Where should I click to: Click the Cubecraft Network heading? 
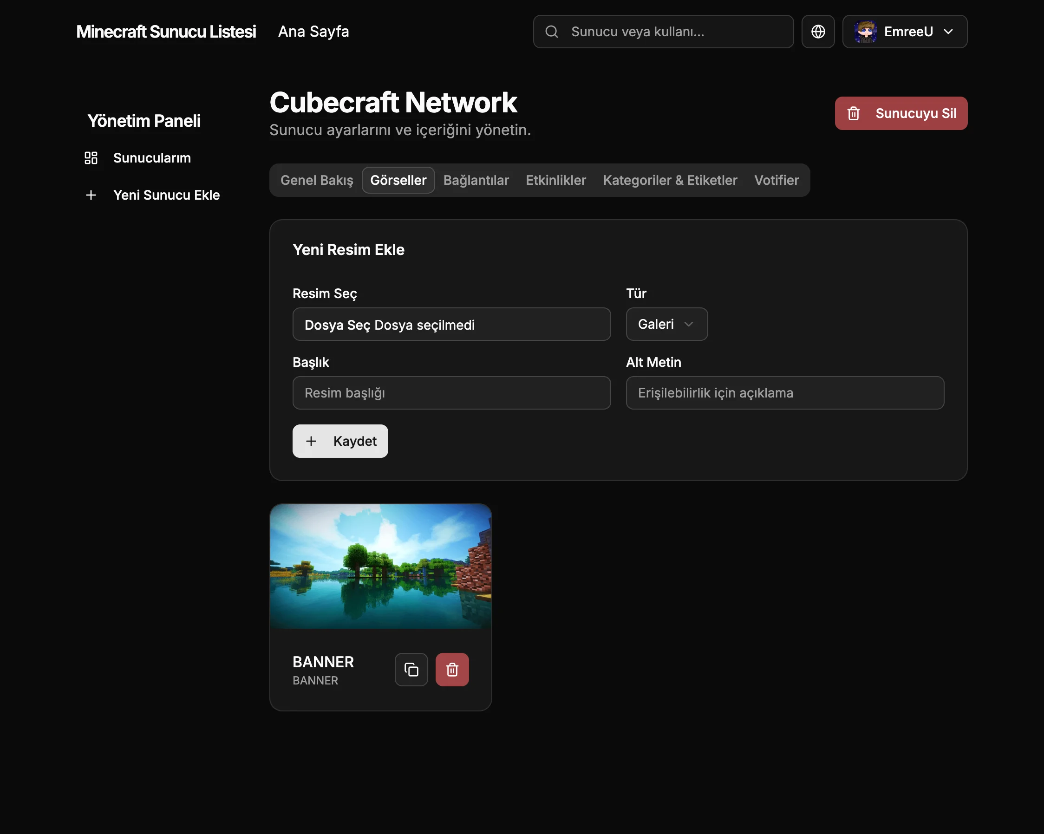click(x=393, y=102)
